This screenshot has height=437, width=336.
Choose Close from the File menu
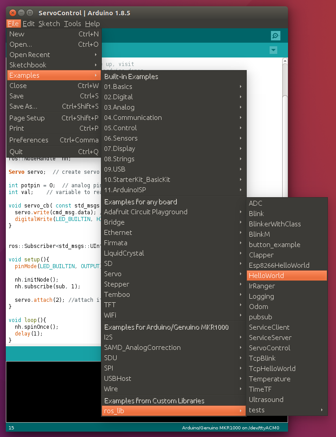[x=54, y=86]
